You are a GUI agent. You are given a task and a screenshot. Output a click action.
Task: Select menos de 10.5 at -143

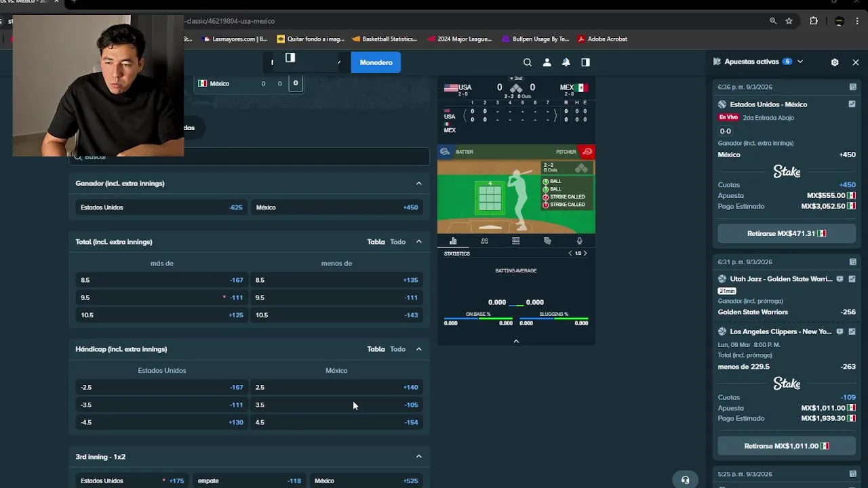point(337,315)
